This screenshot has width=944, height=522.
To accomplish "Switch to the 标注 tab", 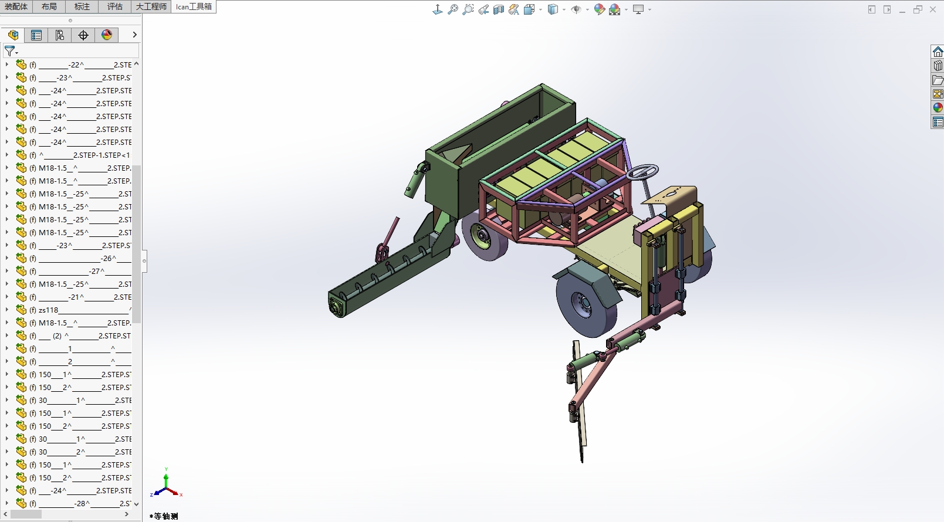I will (82, 6).
